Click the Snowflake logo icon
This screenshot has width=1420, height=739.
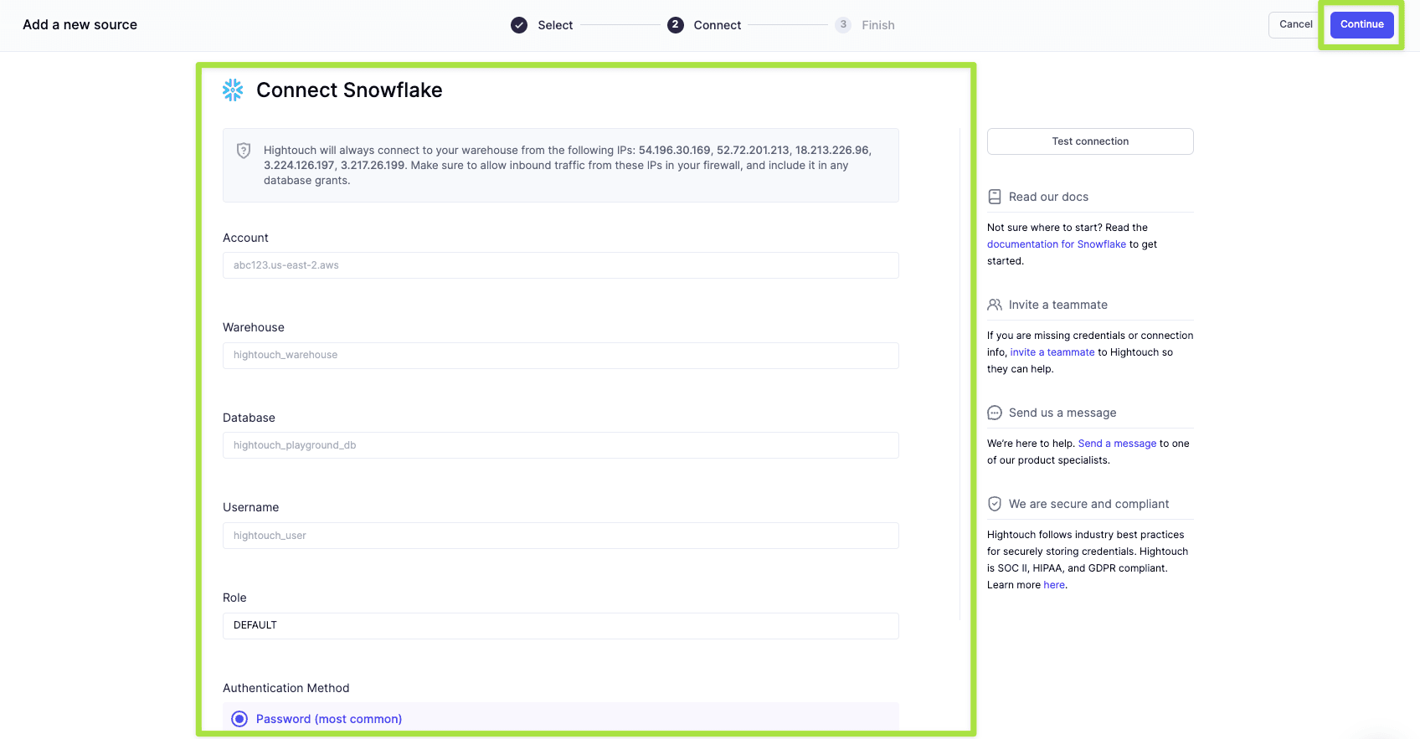coord(233,90)
